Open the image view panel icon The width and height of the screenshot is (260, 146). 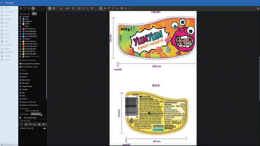point(21,8)
